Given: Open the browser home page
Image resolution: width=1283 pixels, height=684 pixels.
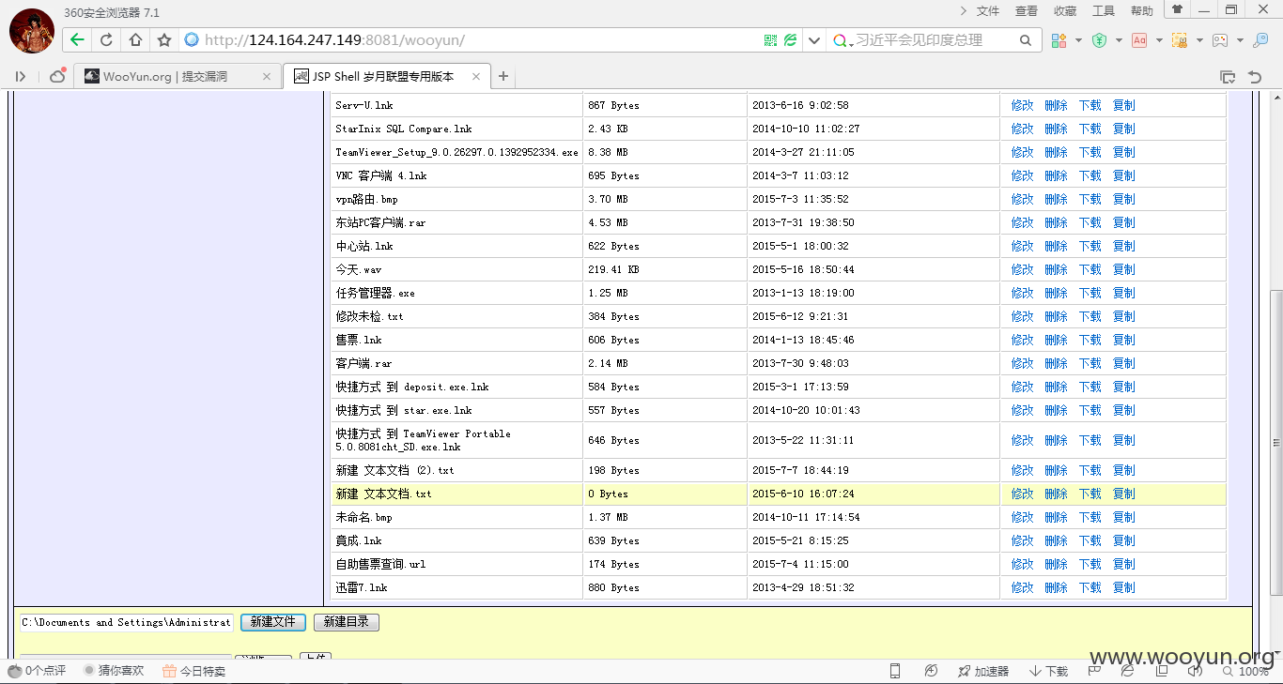Looking at the screenshot, I should pyautogui.click(x=135, y=40).
